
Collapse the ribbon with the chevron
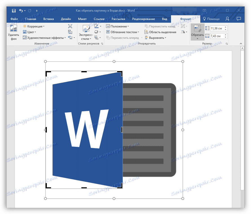[241, 44]
